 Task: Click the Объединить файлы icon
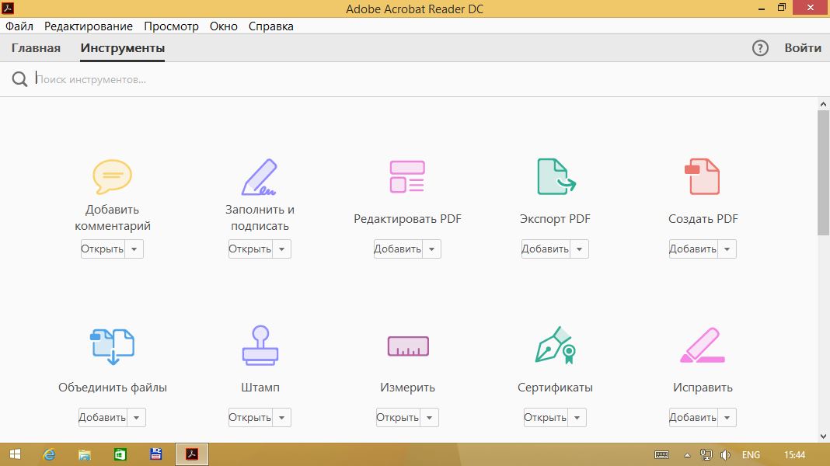coord(112,346)
